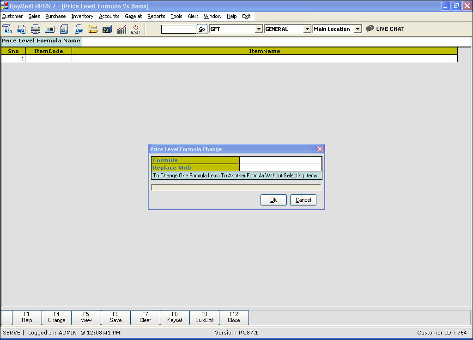
Task: Open the yellow folder toolbar icon
Action: pyautogui.click(x=93, y=29)
